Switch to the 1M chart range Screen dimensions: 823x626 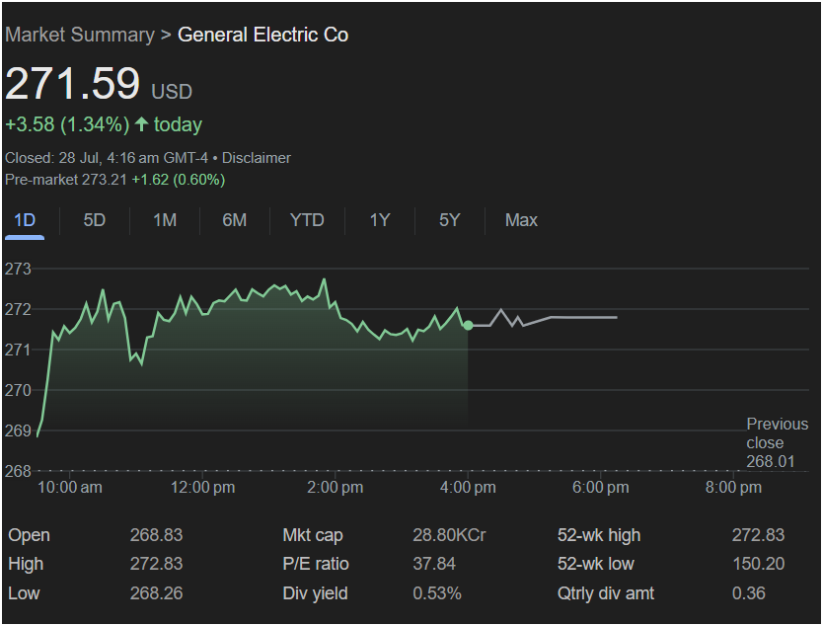click(165, 220)
